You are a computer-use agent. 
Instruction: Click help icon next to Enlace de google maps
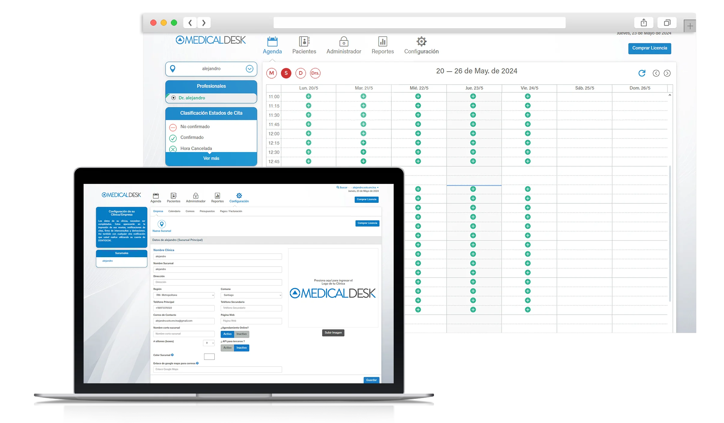197,363
